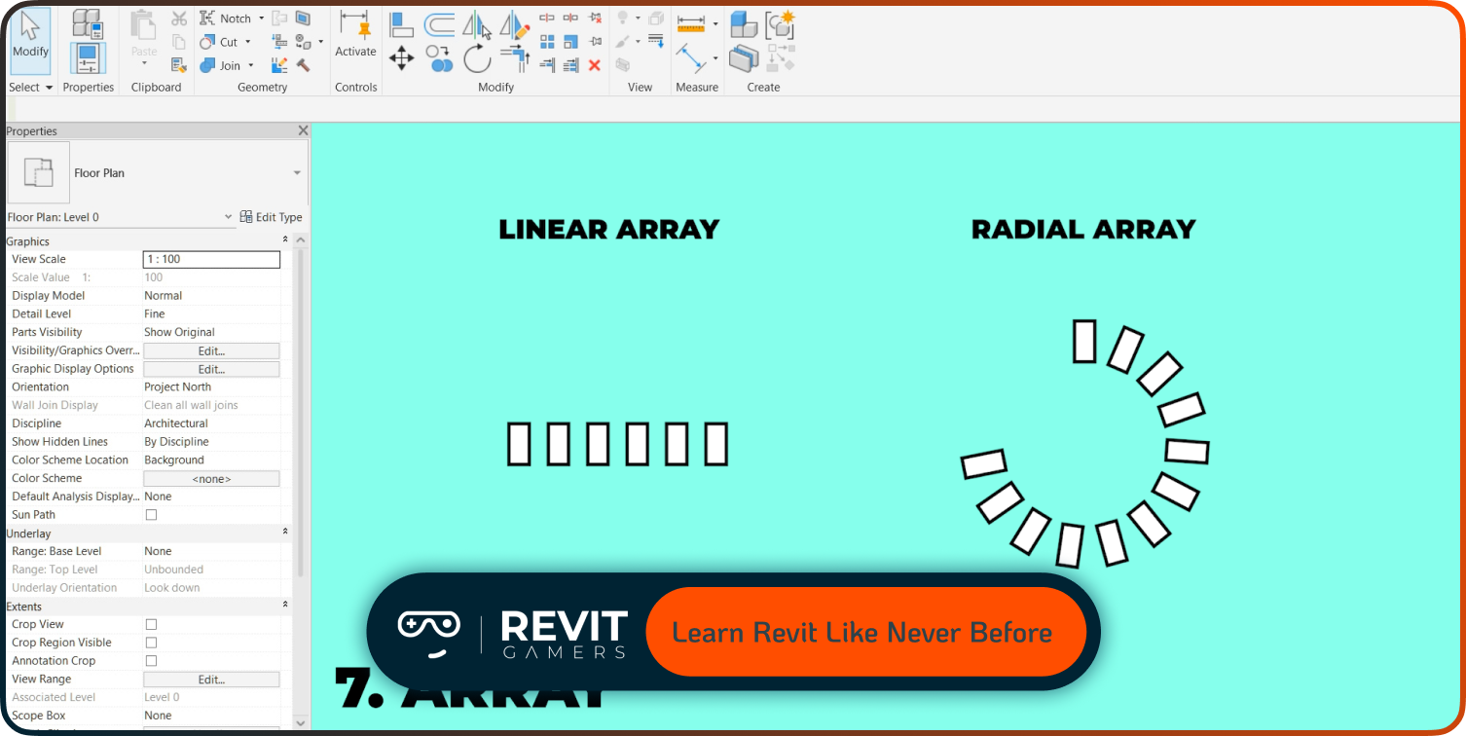Collapse the Graphics section
The width and height of the screenshot is (1466, 736).
click(285, 241)
